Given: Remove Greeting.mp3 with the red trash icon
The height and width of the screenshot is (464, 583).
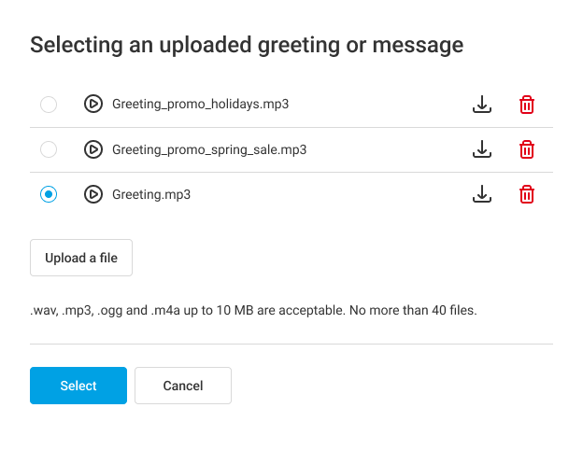Looking at the screenshot, I should coord(527,194).
